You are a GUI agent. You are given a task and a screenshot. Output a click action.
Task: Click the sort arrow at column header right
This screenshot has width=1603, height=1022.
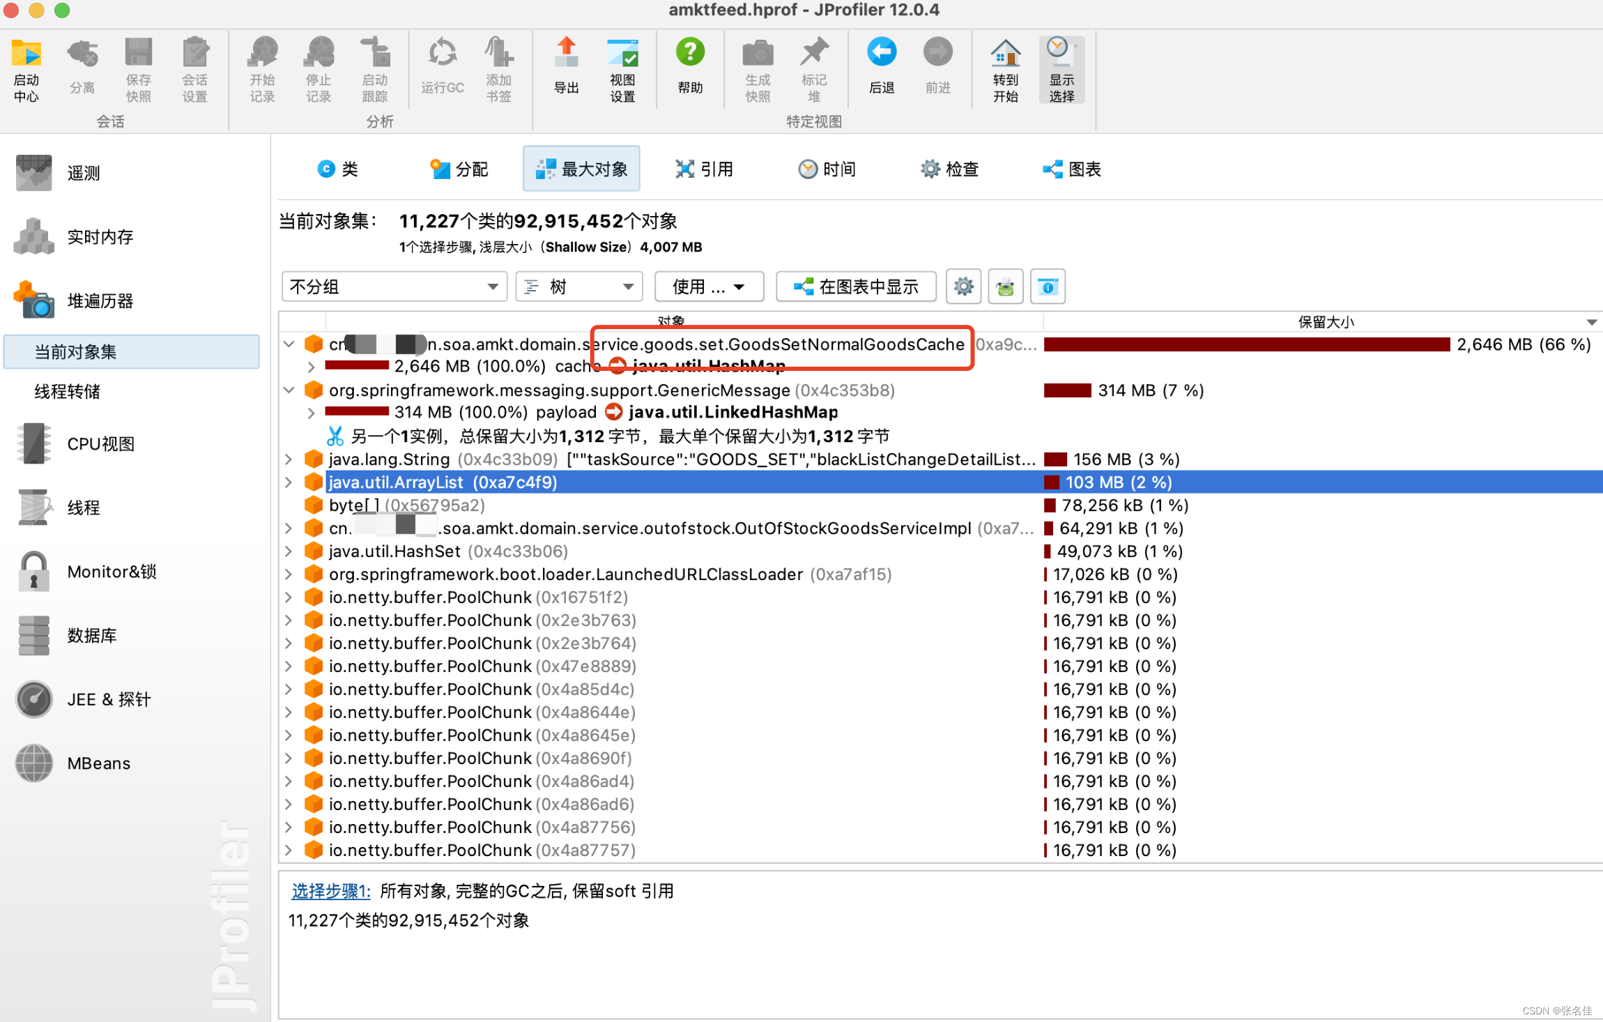(1591, 322)
